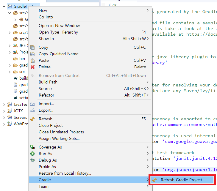
Task: Expand the Project dependencies node
Action: point(10,52)
